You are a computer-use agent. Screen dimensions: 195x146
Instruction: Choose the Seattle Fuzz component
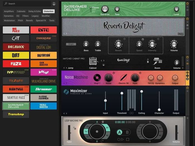[x=16, y=97]
